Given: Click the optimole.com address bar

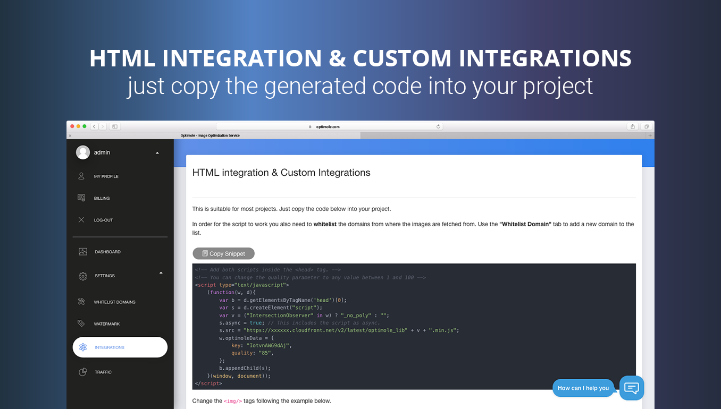Looking at the screenshot, I should tap(329, 126).
